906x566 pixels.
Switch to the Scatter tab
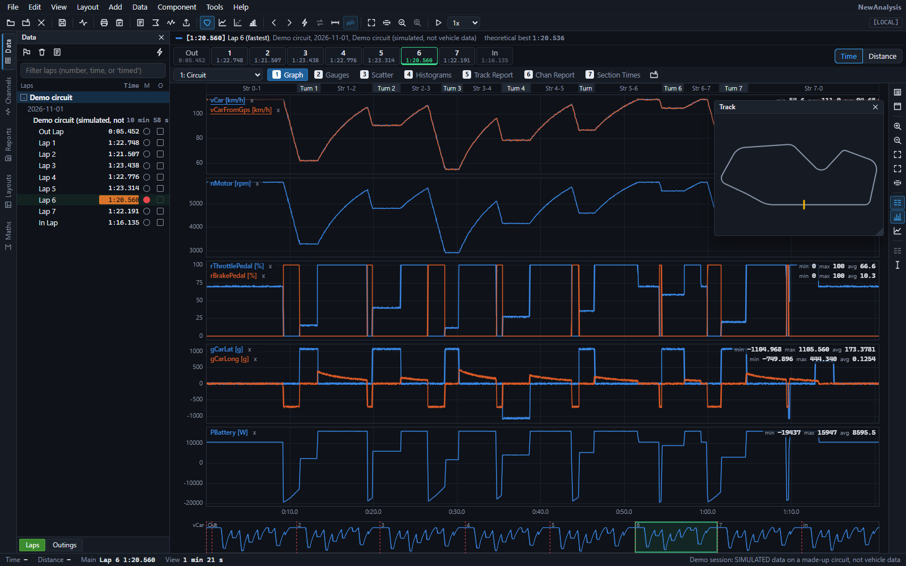coord(377,75)
